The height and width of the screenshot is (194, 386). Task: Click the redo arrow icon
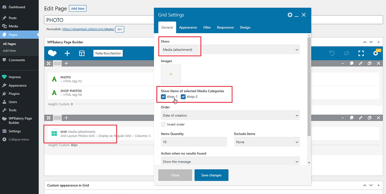(x=346, y=53)
